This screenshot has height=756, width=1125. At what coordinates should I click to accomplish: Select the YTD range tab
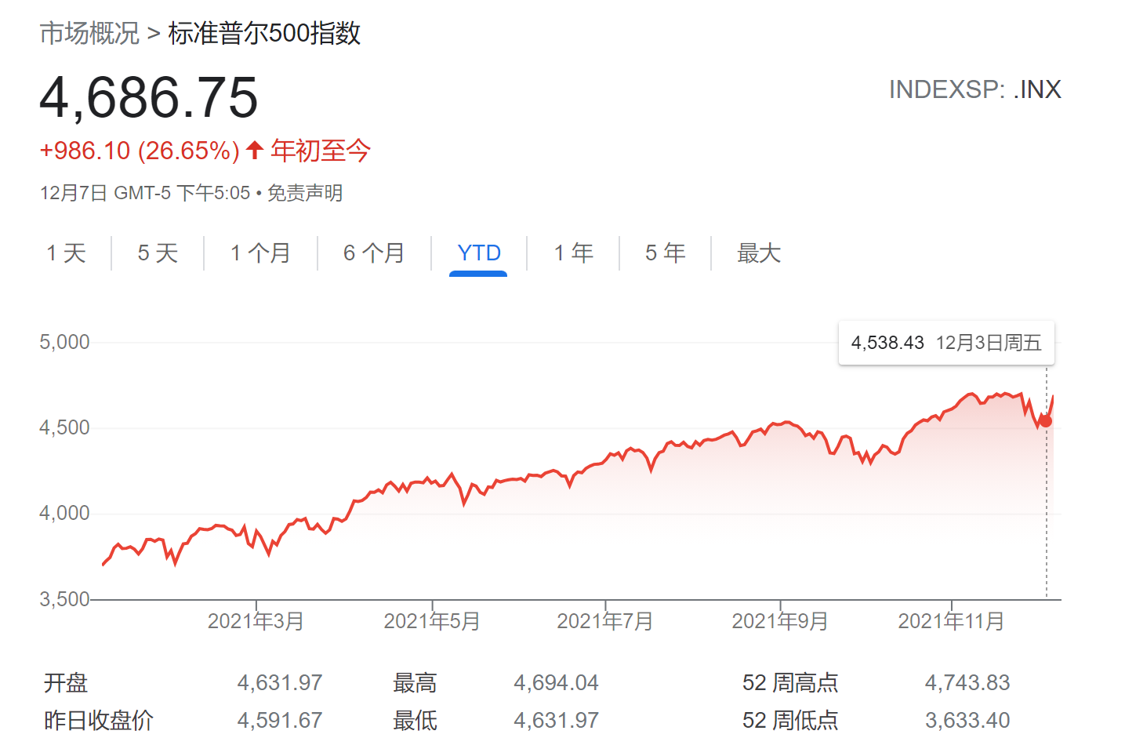point(479,253)
